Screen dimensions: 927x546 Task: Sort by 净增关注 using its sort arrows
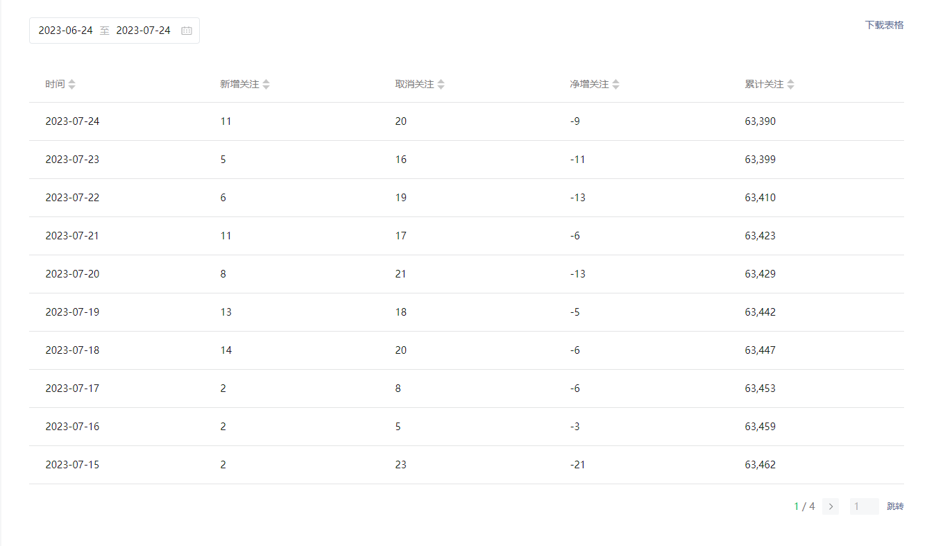(x=616, y=84)
